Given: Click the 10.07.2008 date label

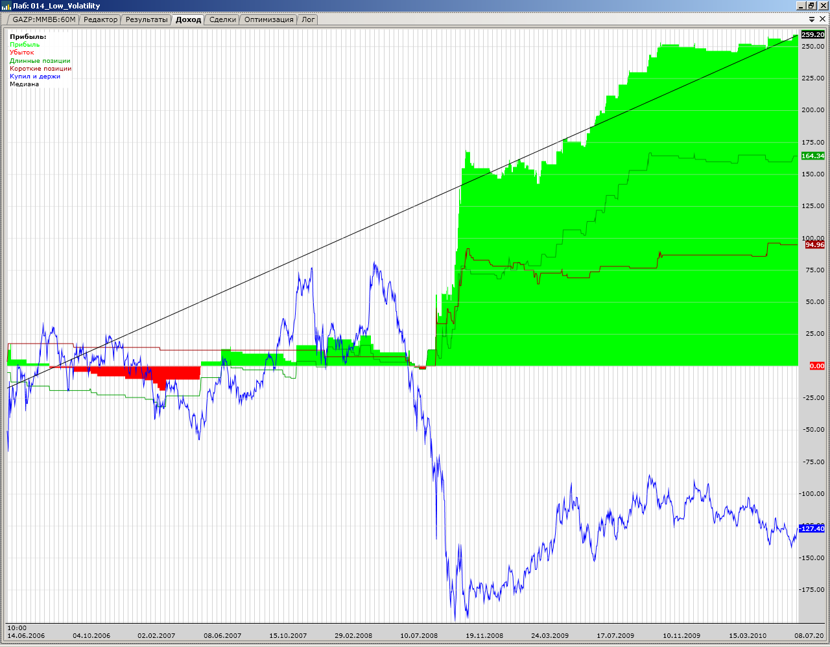Looking at the screenshot, I should click(x=419, y=636).
